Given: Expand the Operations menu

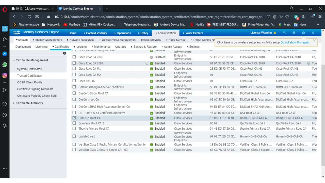Looking at the screenshot, I should pyautogui.click(x=122, y=33).
